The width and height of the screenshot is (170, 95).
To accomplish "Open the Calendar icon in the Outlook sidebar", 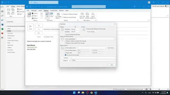I will point(2,11).
